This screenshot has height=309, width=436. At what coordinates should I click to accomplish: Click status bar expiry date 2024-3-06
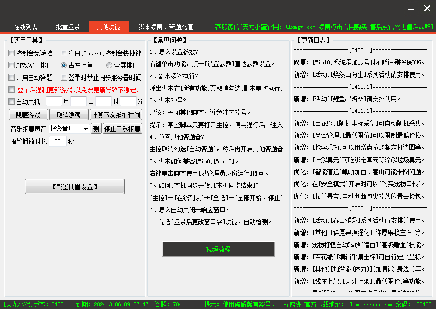tap(112, 304)
